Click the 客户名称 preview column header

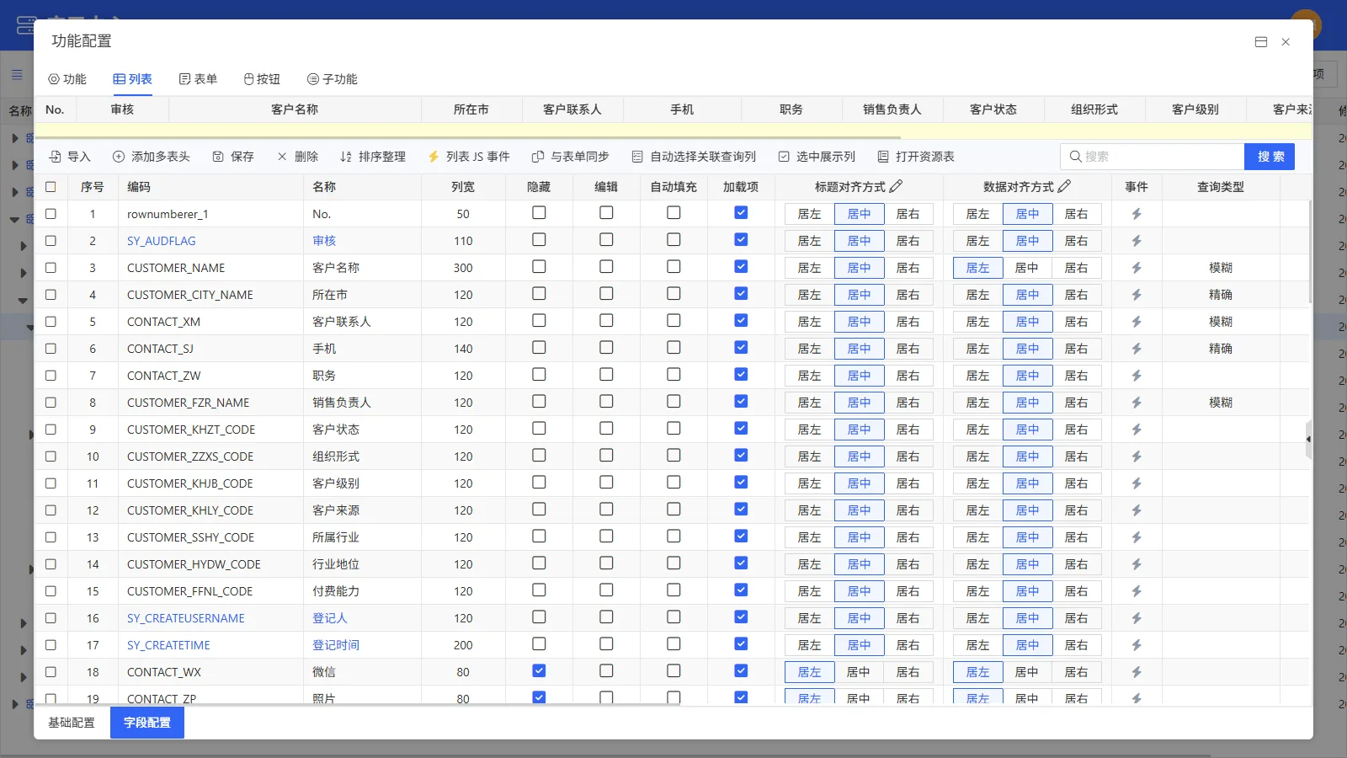295,109
